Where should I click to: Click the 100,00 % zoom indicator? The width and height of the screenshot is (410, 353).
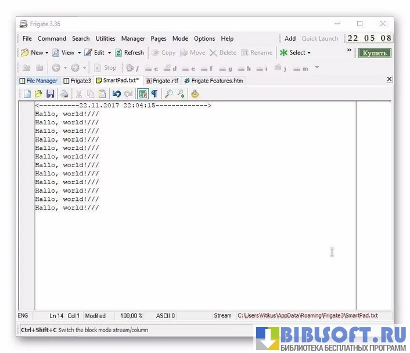tap(131, 316)
